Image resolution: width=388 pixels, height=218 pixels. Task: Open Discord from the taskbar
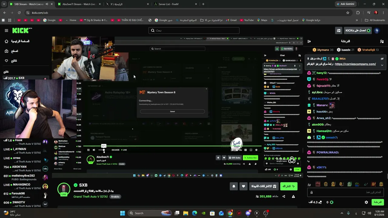coord(248,213)
